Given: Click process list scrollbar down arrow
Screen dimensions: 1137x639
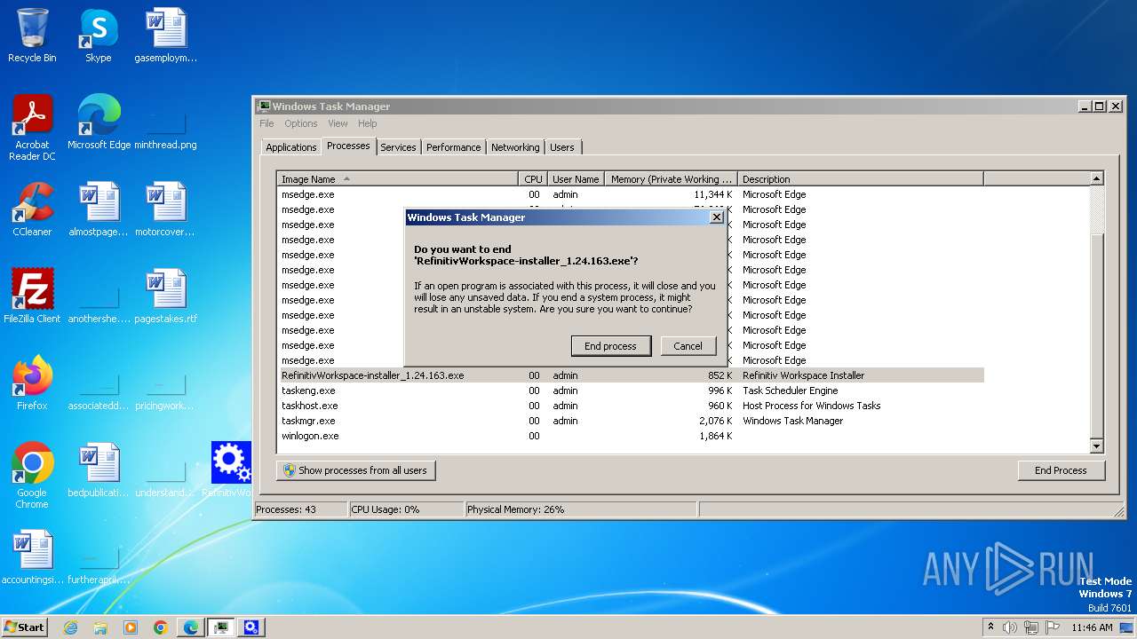Looking at the screenshot, I should pos(1096,446).
